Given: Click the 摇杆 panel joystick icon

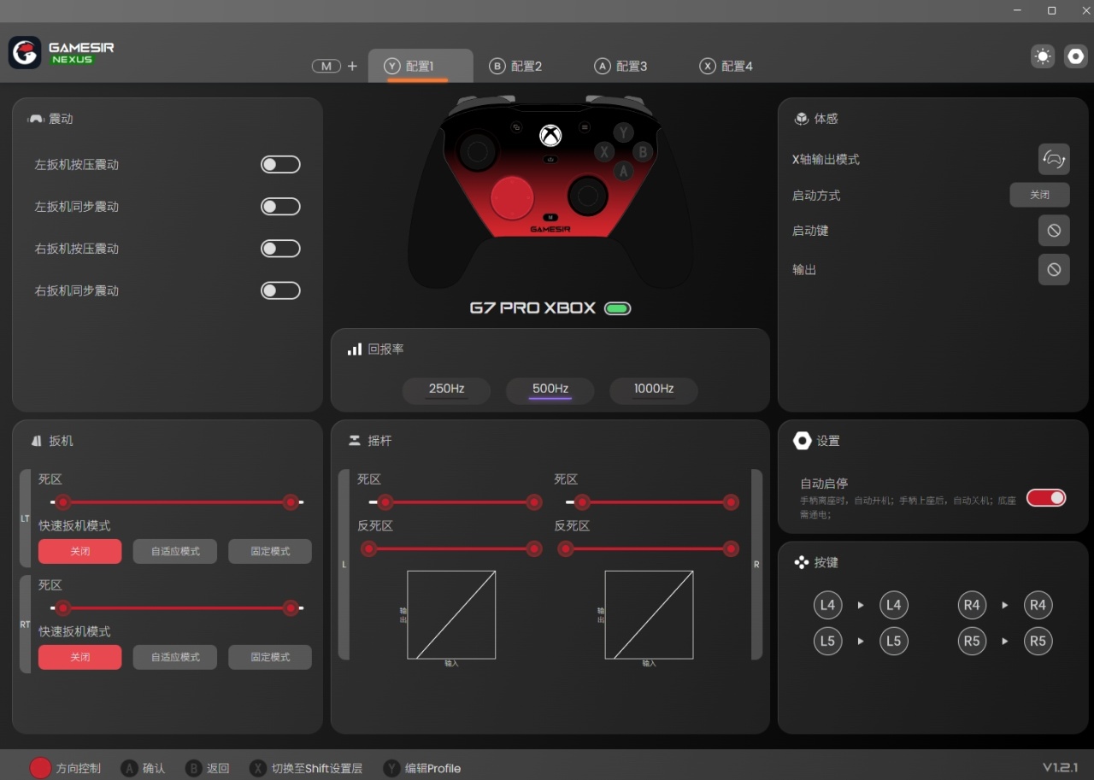Looking at the screenshot, I should click(x=354, y=441).
